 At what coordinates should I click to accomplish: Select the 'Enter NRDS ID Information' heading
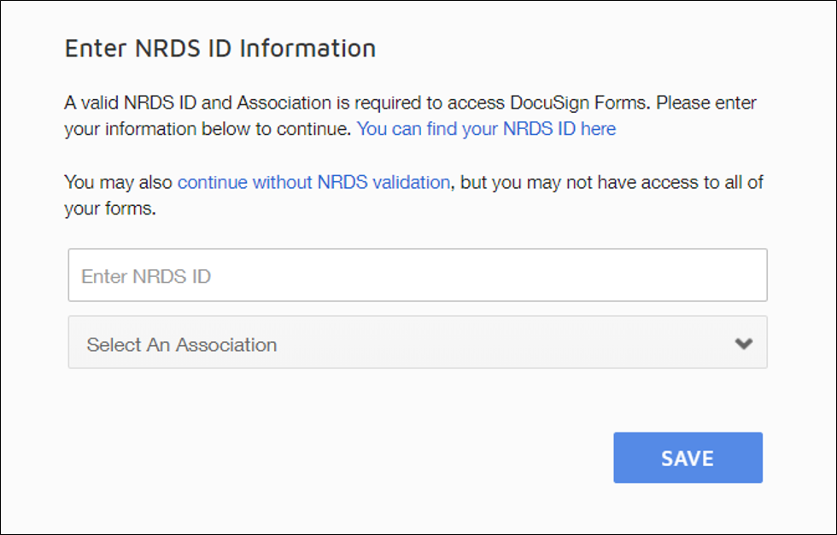tap(220, 48)
